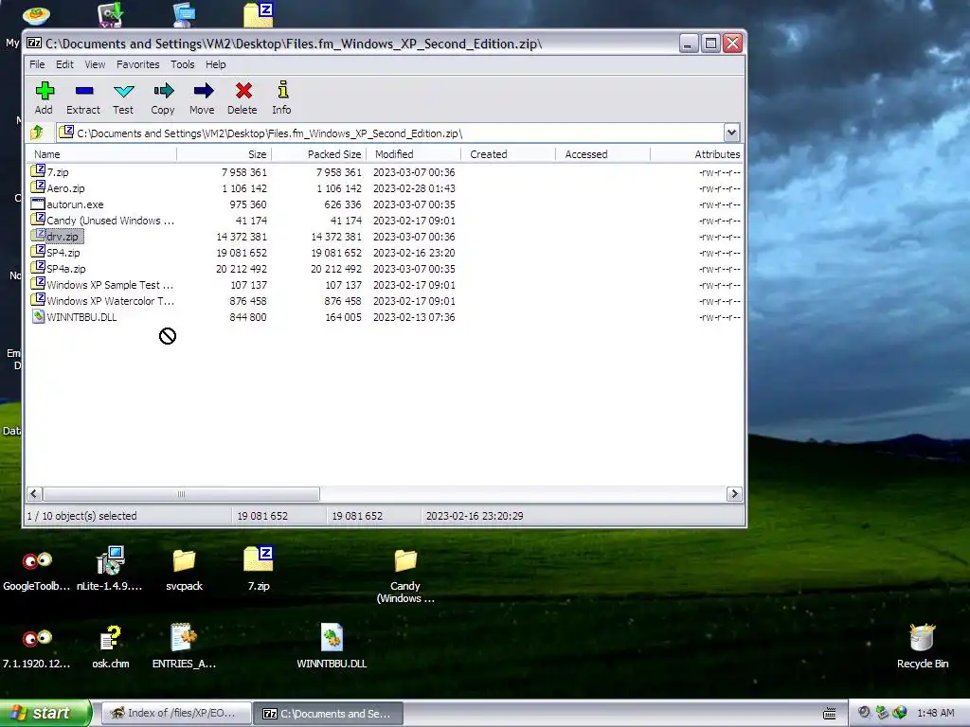Viewport: 970px width, 727px height.
Task: Click autorun.exe packed size 626 336
Action: [x=337, y=204]
